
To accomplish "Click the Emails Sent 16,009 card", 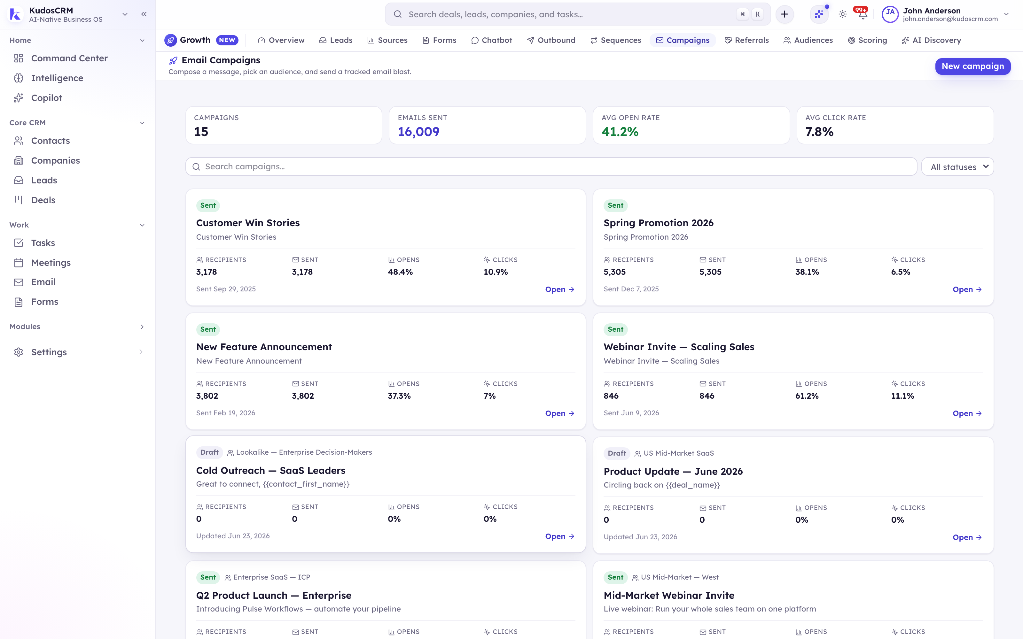I will tap(488, 126).
